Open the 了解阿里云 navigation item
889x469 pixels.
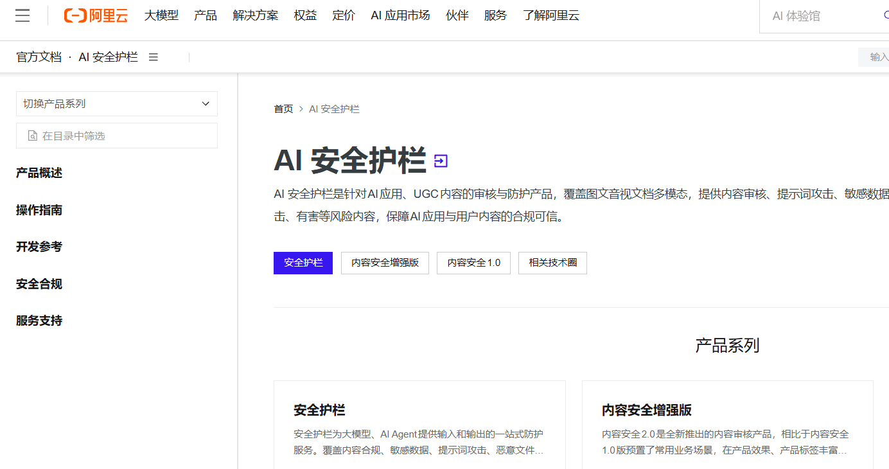551,16
